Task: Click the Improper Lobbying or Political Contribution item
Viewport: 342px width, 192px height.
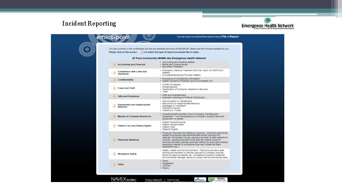Action: [183, 97]
